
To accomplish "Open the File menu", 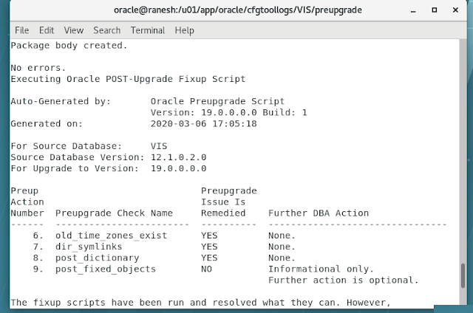I will [21, 30].
